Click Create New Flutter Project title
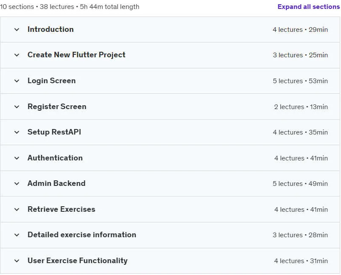Viewport: 341px width, 275px height. pyautogui.click(x=76, y=55)
